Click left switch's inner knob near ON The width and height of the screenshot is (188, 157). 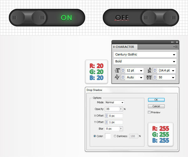click(39, 18)
